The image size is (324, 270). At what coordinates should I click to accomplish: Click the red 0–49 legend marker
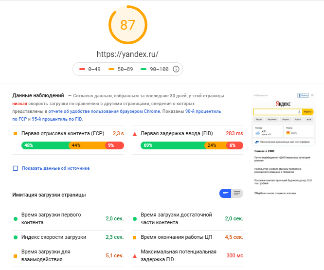[82, 69]
